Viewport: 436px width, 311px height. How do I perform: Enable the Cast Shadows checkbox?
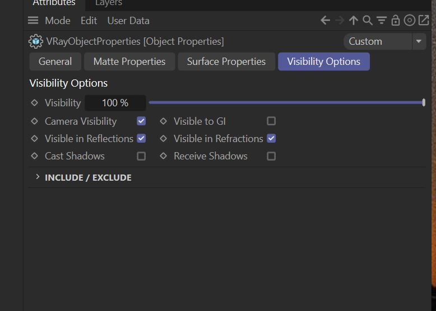[141, 156]
